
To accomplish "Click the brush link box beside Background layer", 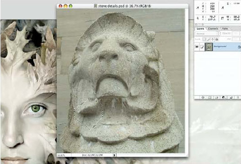I will point(202,47).
